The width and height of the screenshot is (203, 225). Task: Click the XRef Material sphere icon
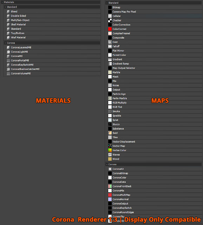(8, 38)
